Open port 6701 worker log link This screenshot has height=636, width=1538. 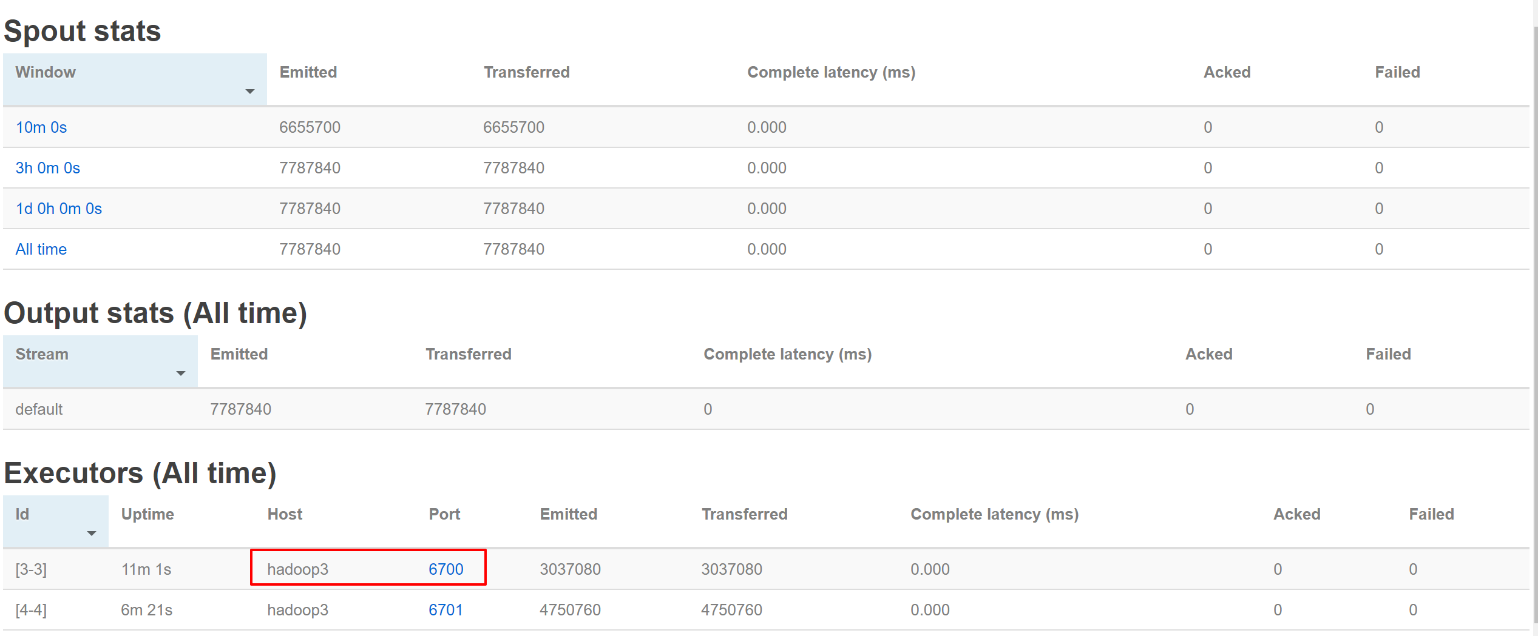coord(445,610)
